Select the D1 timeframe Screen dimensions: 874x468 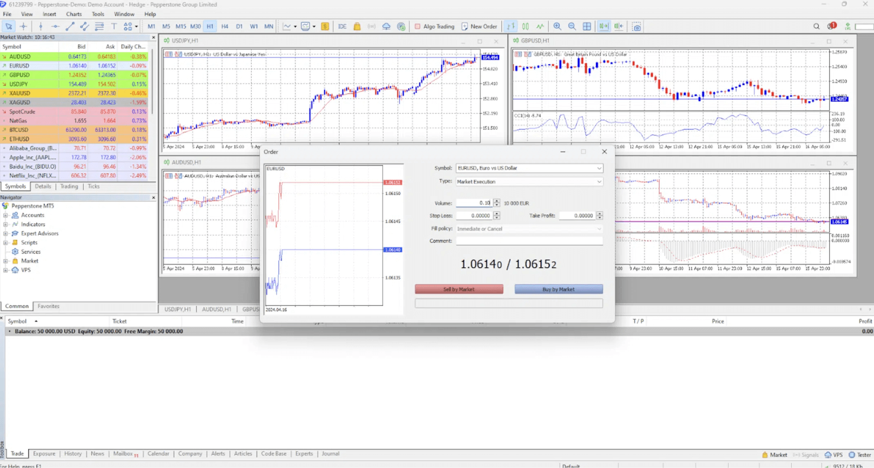coord(239,26)
